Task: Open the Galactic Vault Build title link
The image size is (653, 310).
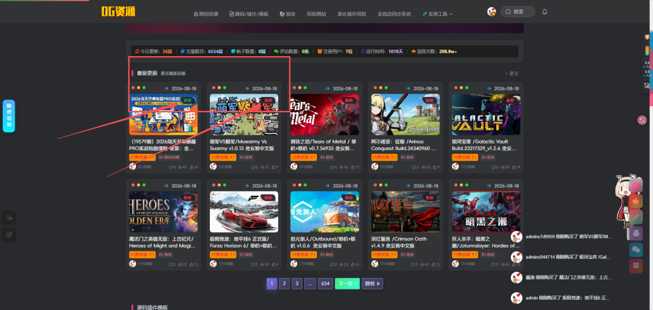Action: pyautogui.click(x=485, y=145)
